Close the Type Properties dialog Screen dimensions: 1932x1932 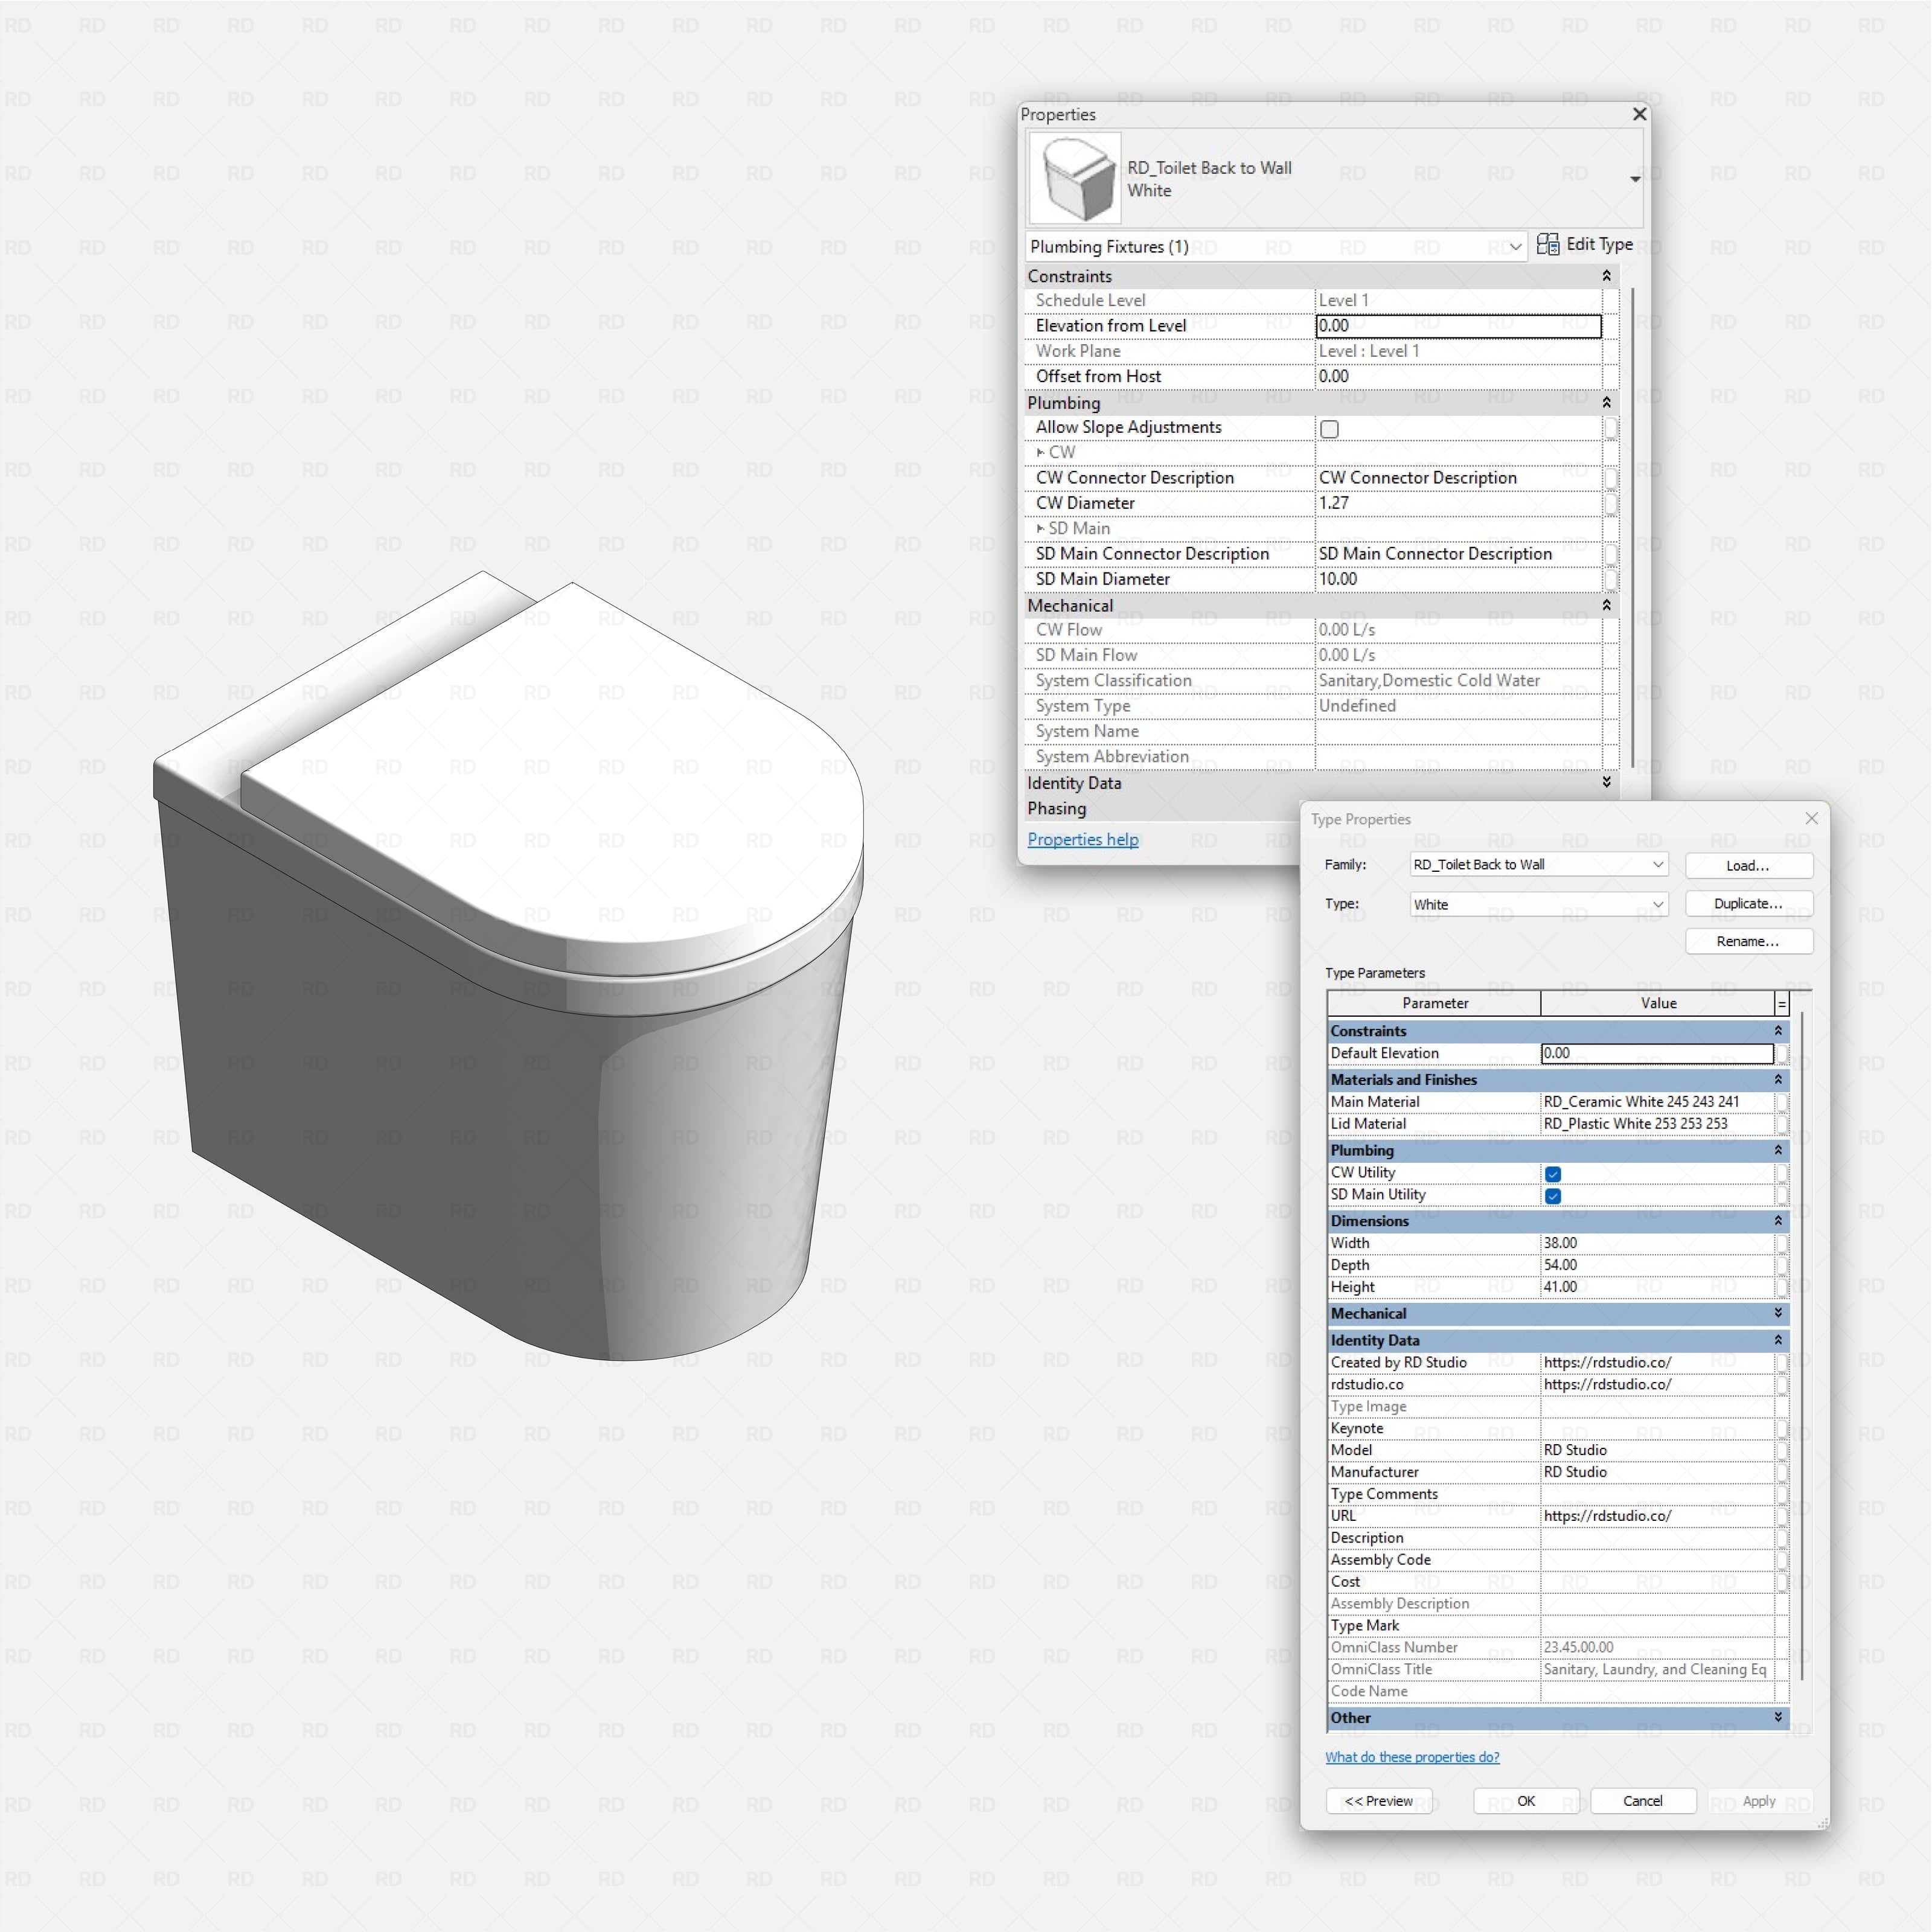pos(1811,818)
